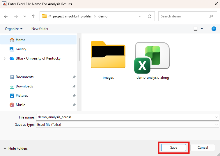
Task: Select the images folder
Action: pos(108,60)
